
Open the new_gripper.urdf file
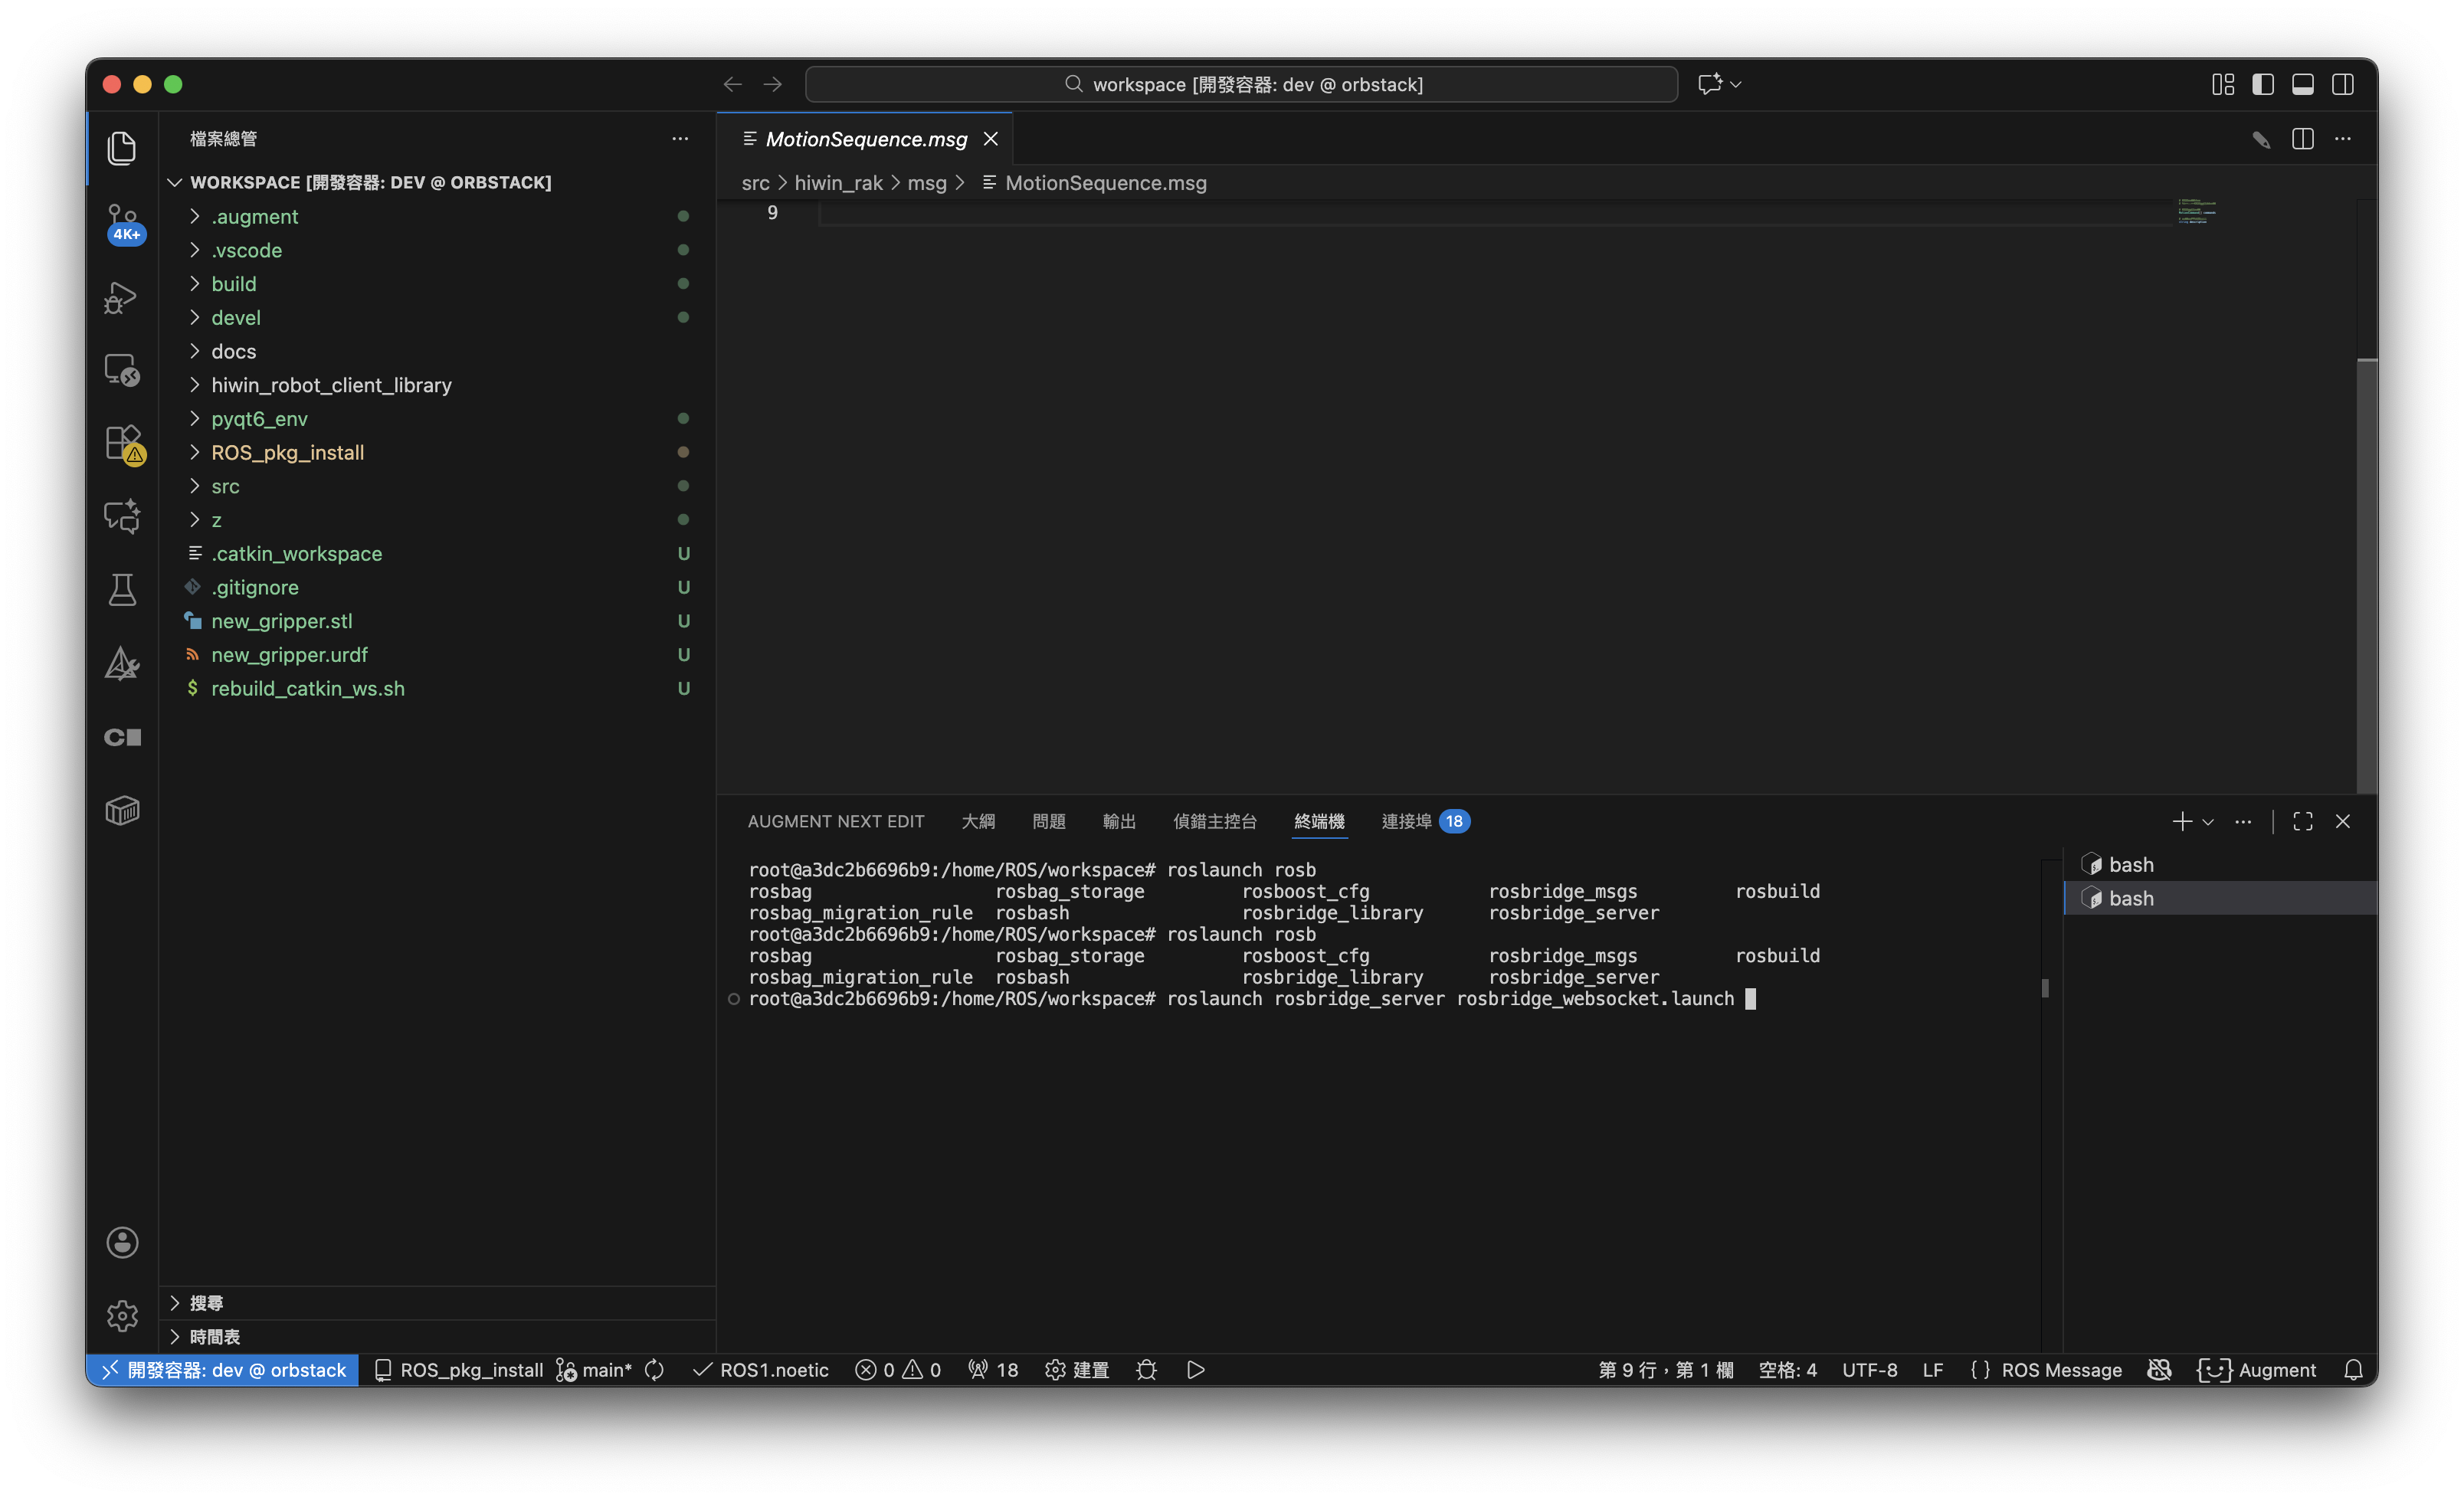point(438,655)
